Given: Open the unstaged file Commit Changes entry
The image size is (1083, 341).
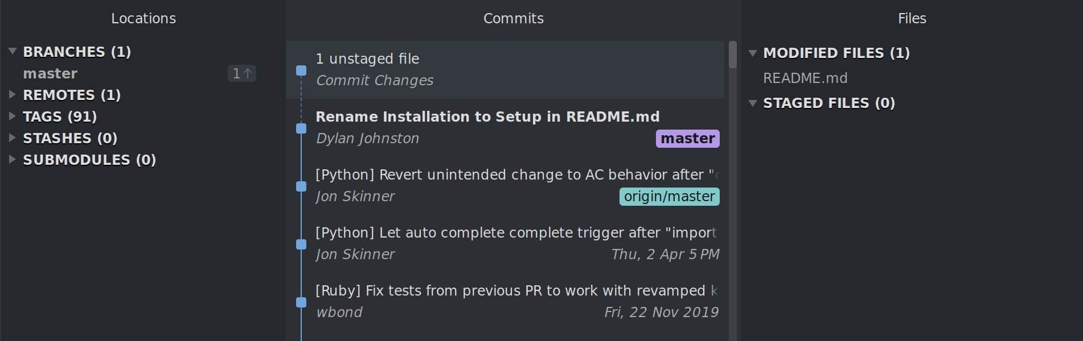Looking at the screenshot, I should [375, 70].
